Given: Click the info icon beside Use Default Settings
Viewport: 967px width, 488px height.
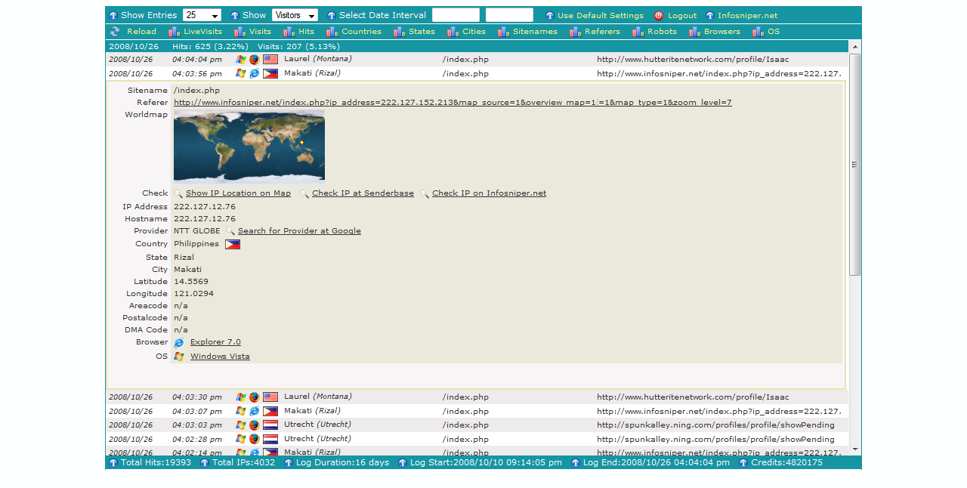Looking at the screenshot, I should [550, 16].
